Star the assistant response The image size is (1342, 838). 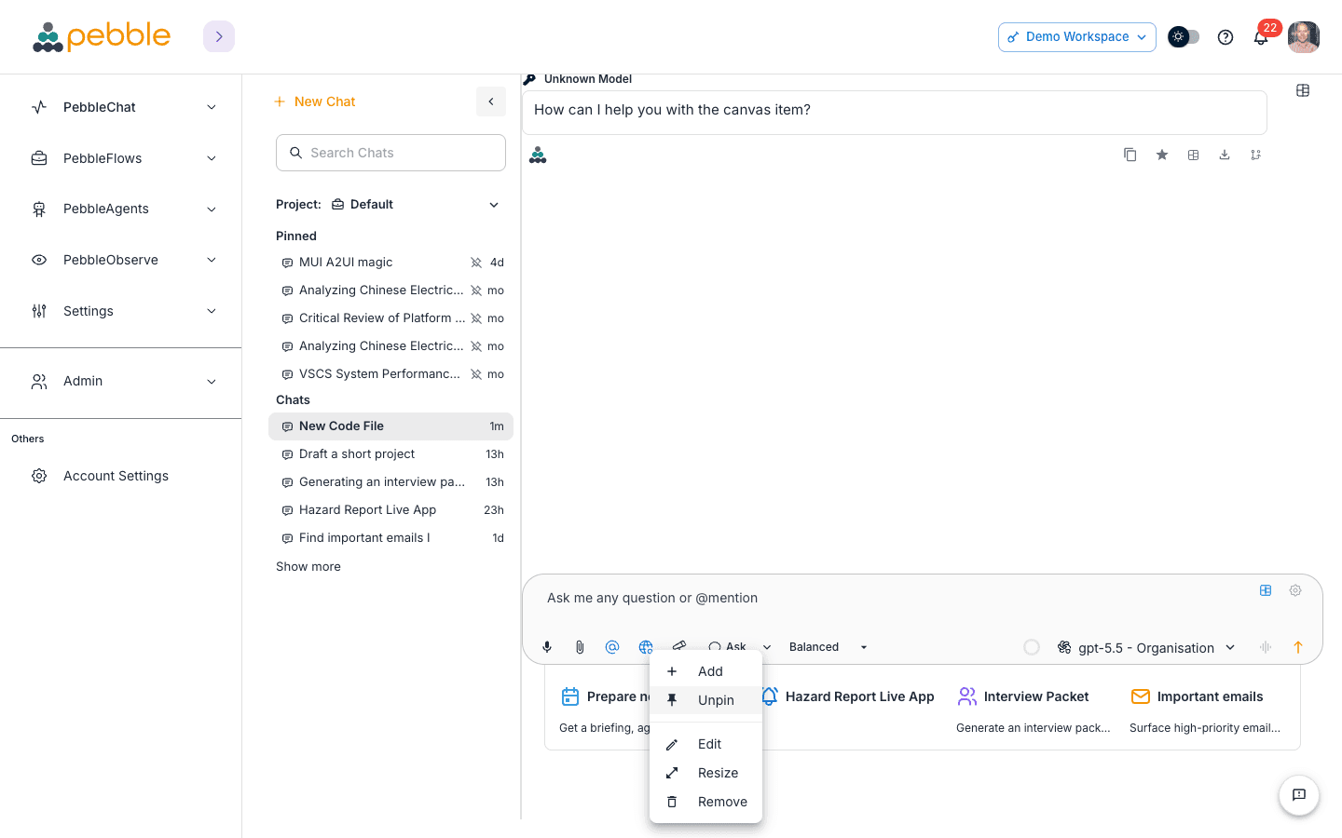(x=1162, y=155)
